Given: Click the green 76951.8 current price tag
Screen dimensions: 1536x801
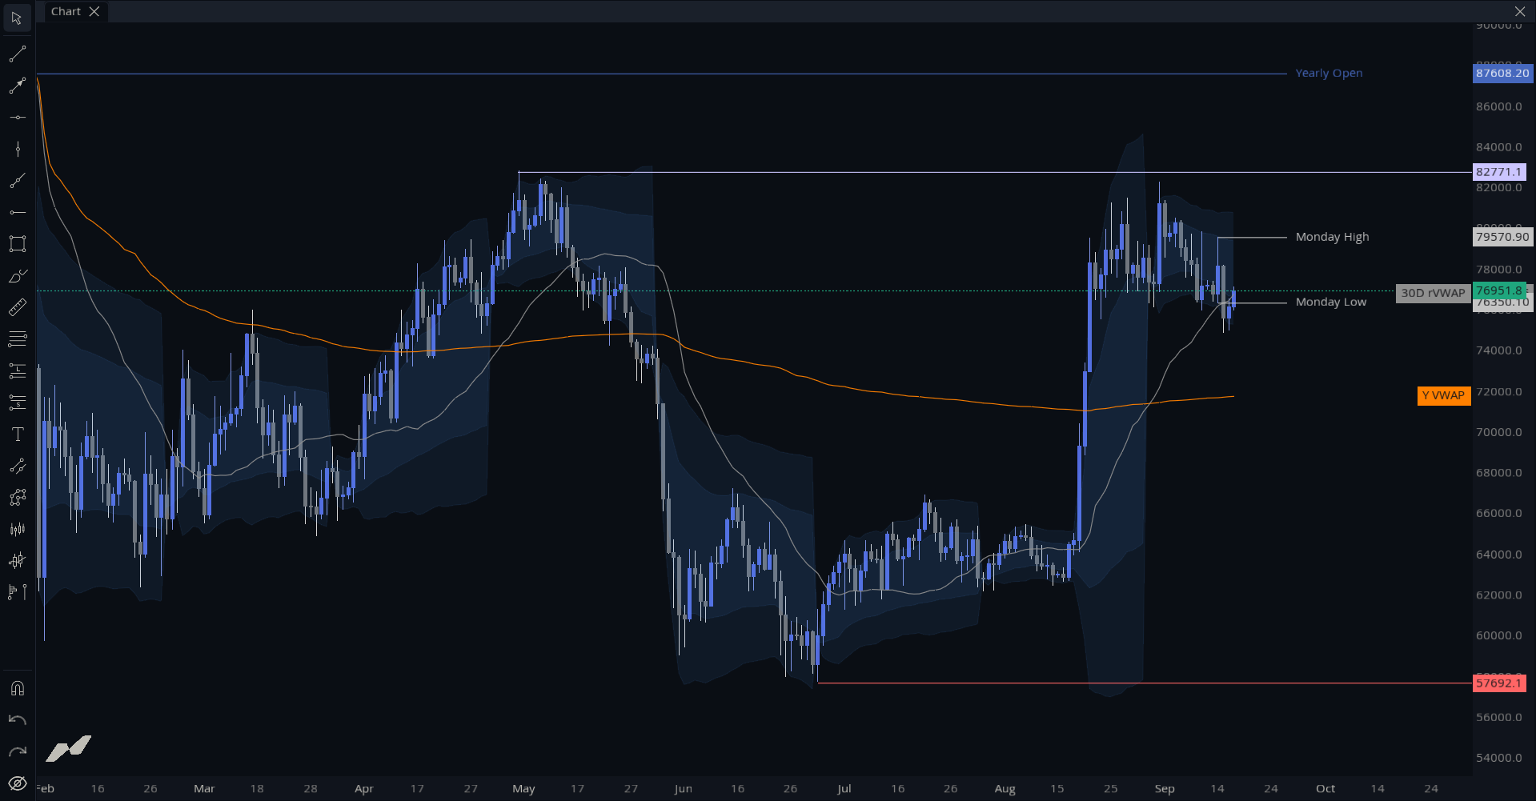Looking at the screenshot, I should (1499, 290).
